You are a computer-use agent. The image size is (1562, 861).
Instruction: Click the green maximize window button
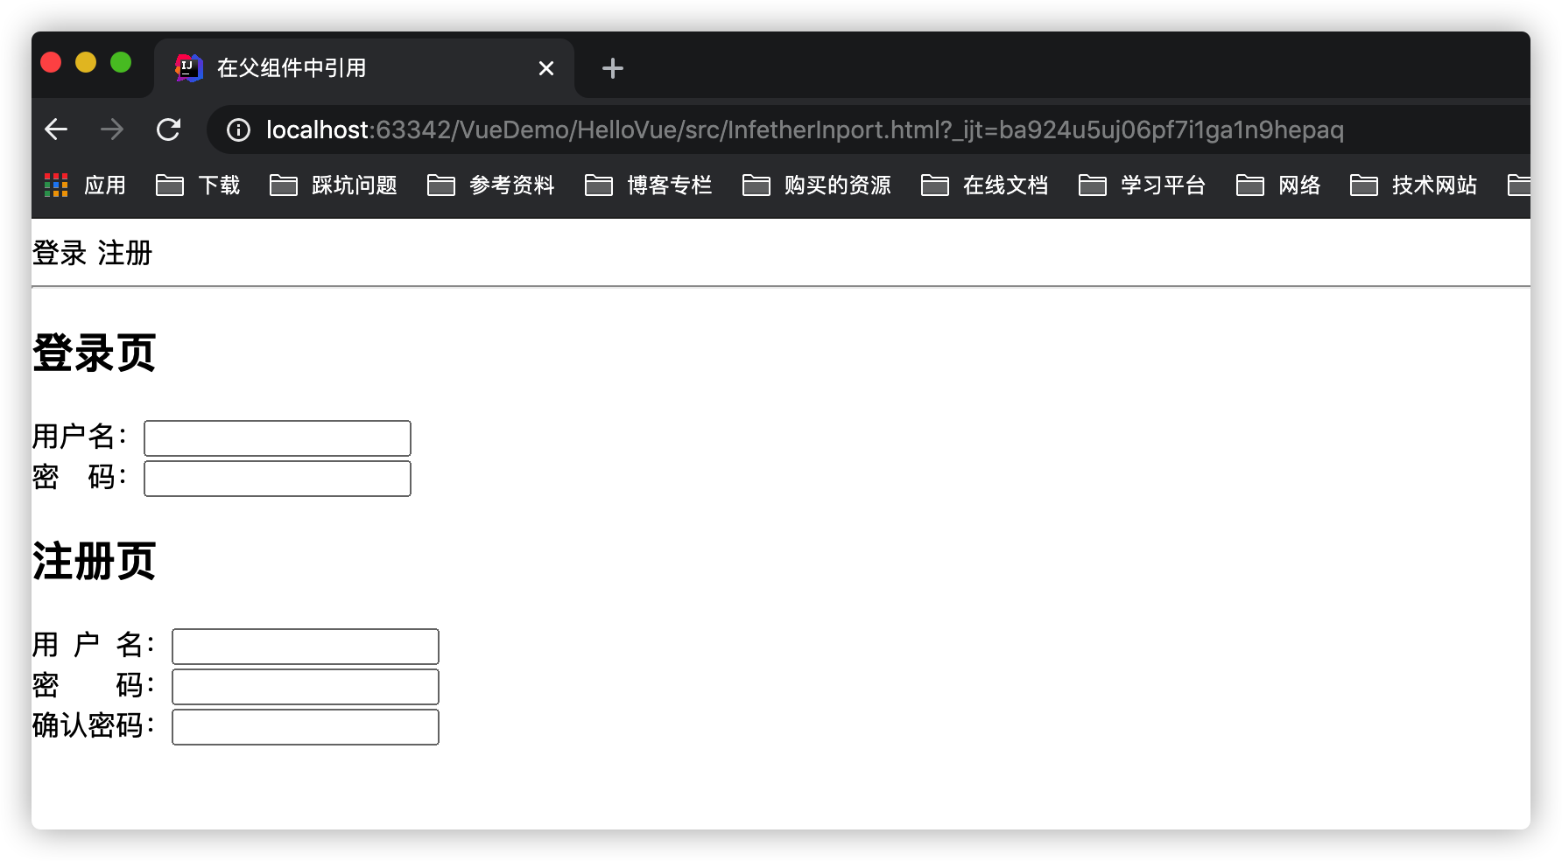coord(121,63)
